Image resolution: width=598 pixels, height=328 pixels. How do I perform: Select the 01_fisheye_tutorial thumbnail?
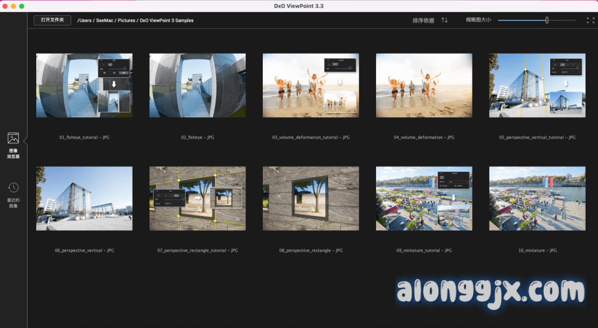pos(84,86)
